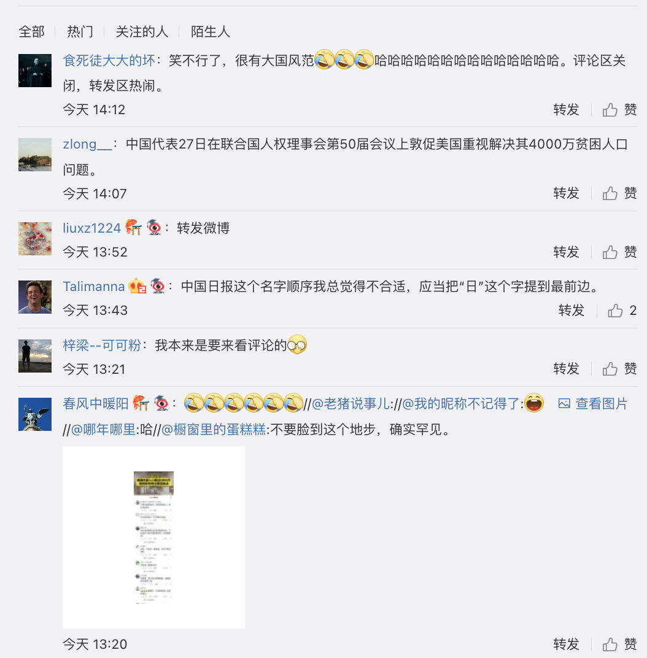The height and width of the screenshot is (658, 647).
Task: Like 梓梁--可可粉's comment at 13:21
Action: point(620,368)
